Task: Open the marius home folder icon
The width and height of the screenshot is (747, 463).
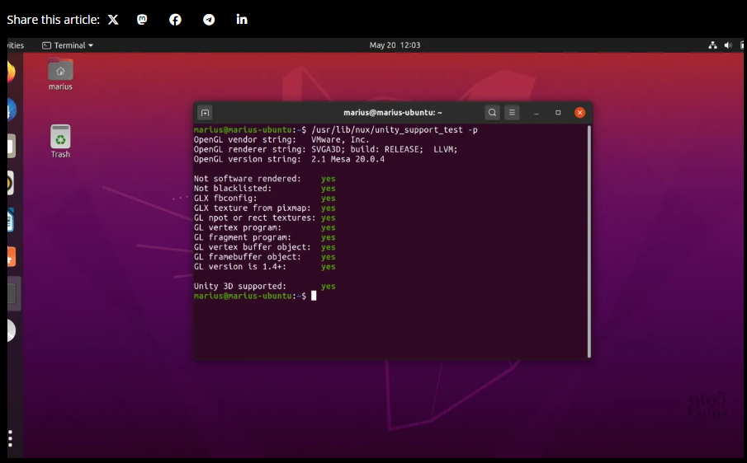Action: pyautogui.click(x=60, y=74)
